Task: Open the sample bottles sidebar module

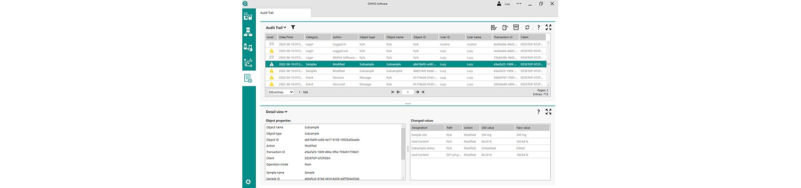Action: pyautogui.click(x=248, y=47)
